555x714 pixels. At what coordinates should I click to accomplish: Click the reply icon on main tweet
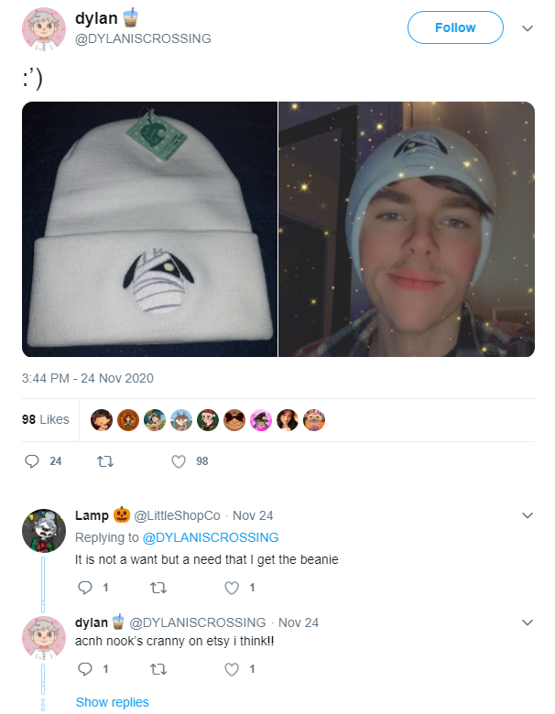tap(31, 461)
